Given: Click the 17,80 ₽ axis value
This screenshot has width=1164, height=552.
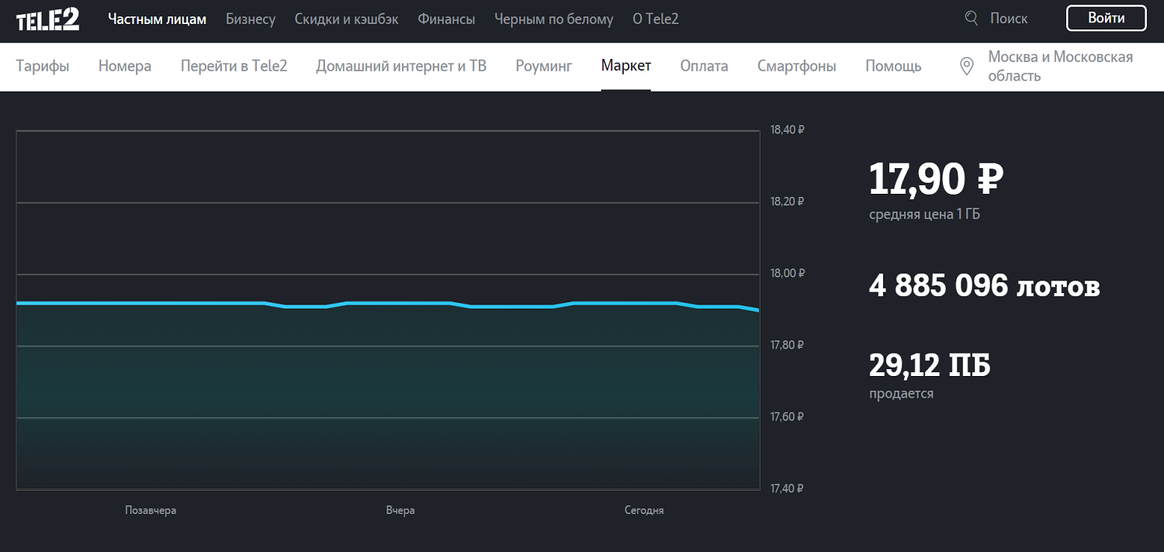Looking at the screenshot, I should [x=787, y=345].
